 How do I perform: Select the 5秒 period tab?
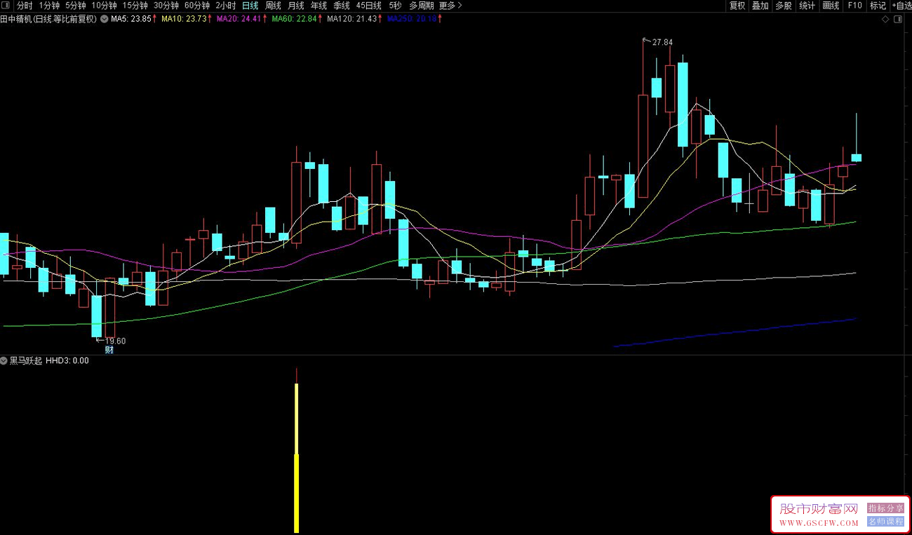(x=395, y=6)
